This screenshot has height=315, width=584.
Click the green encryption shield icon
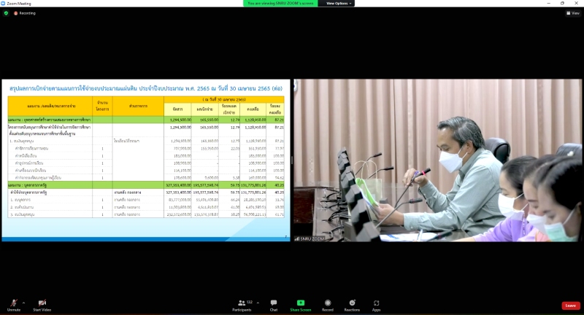6,13
